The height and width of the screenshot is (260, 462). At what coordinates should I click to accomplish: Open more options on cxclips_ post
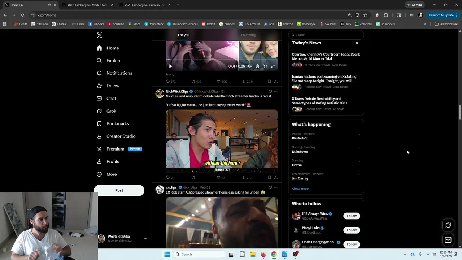tap(276, 188)
